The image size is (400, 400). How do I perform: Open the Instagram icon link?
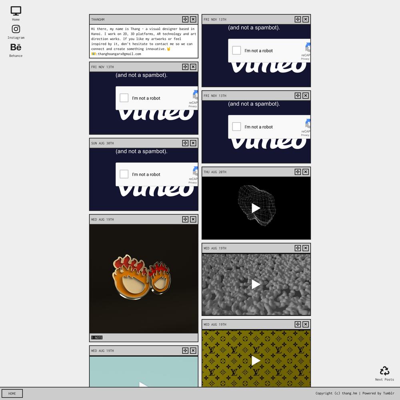click(x=16, y=29)
